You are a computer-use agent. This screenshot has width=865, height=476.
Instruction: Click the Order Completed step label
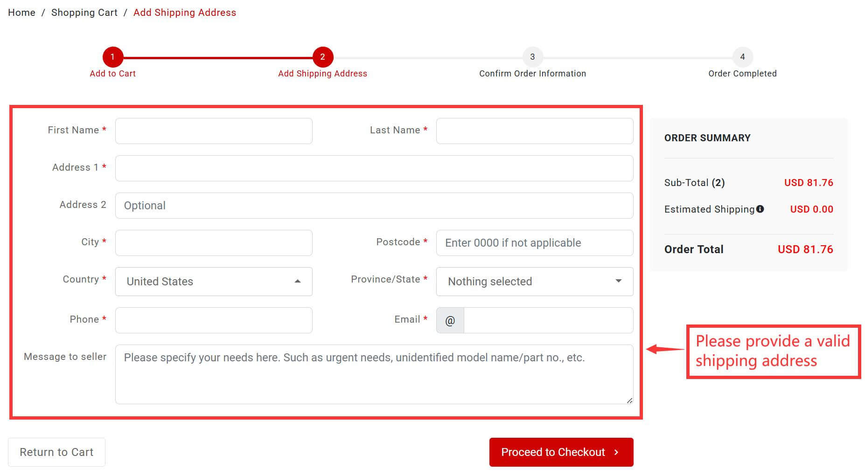(x=742, y=74)
